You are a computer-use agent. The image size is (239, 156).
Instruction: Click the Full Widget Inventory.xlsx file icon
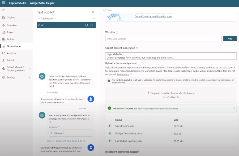click(x=110, y=141)
